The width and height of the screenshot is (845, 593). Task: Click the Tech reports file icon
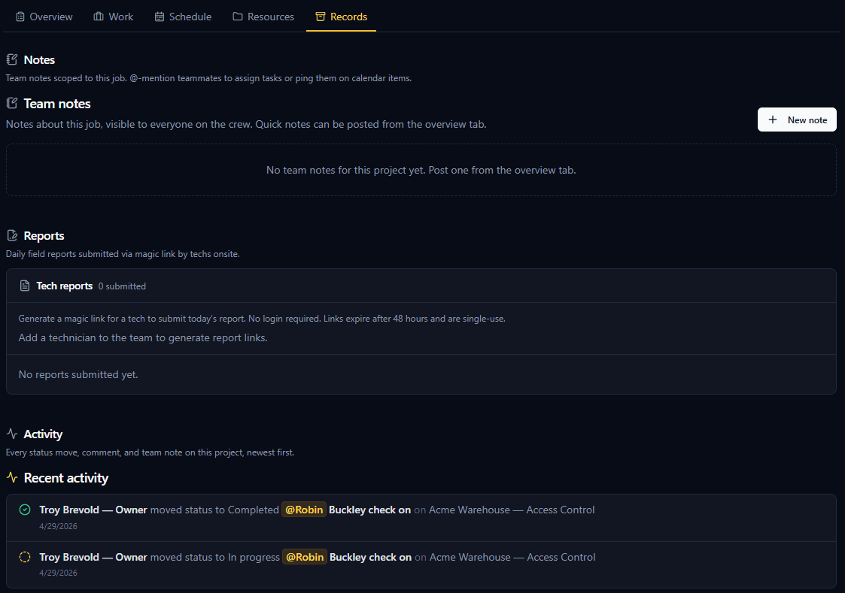(25, 286)
